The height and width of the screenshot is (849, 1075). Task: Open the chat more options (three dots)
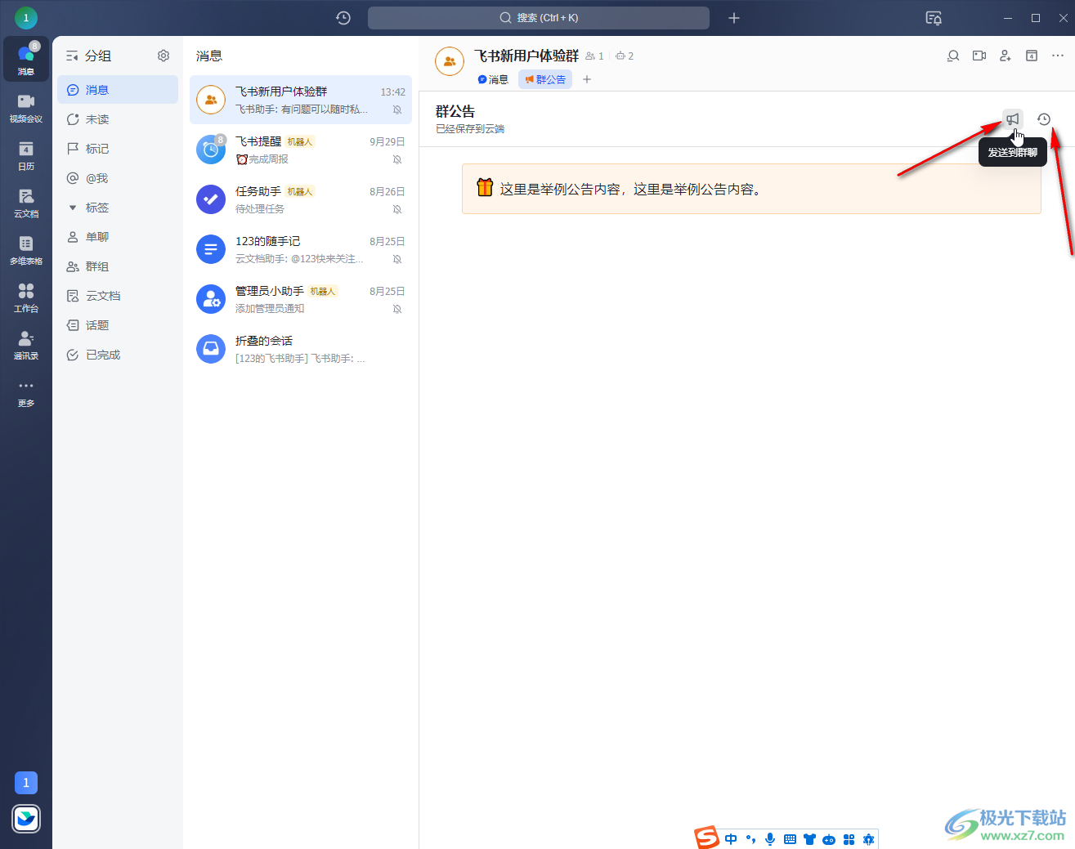(1058, 56)
